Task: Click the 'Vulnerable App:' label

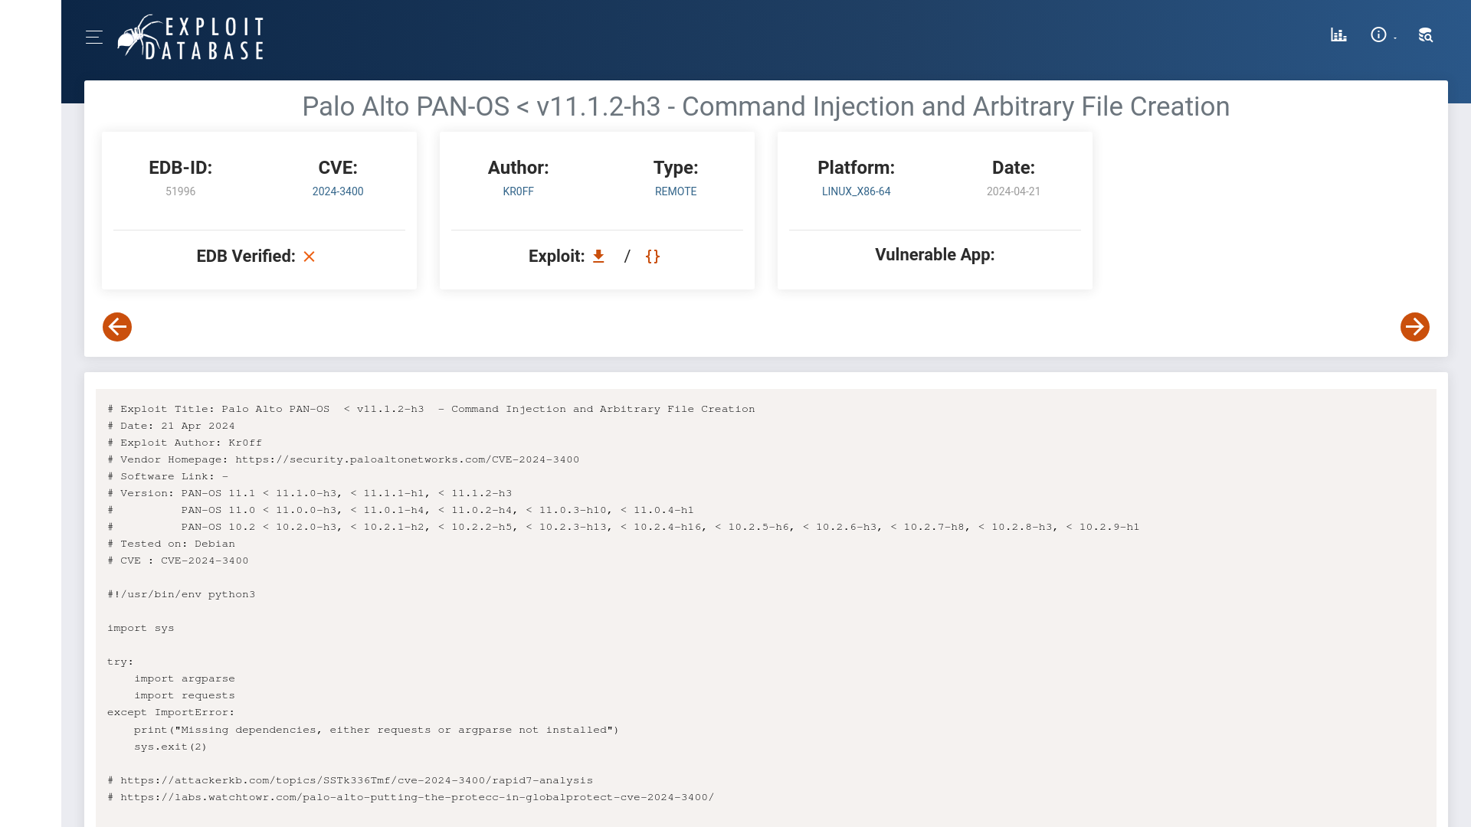Action: click(x=935, y=255)
